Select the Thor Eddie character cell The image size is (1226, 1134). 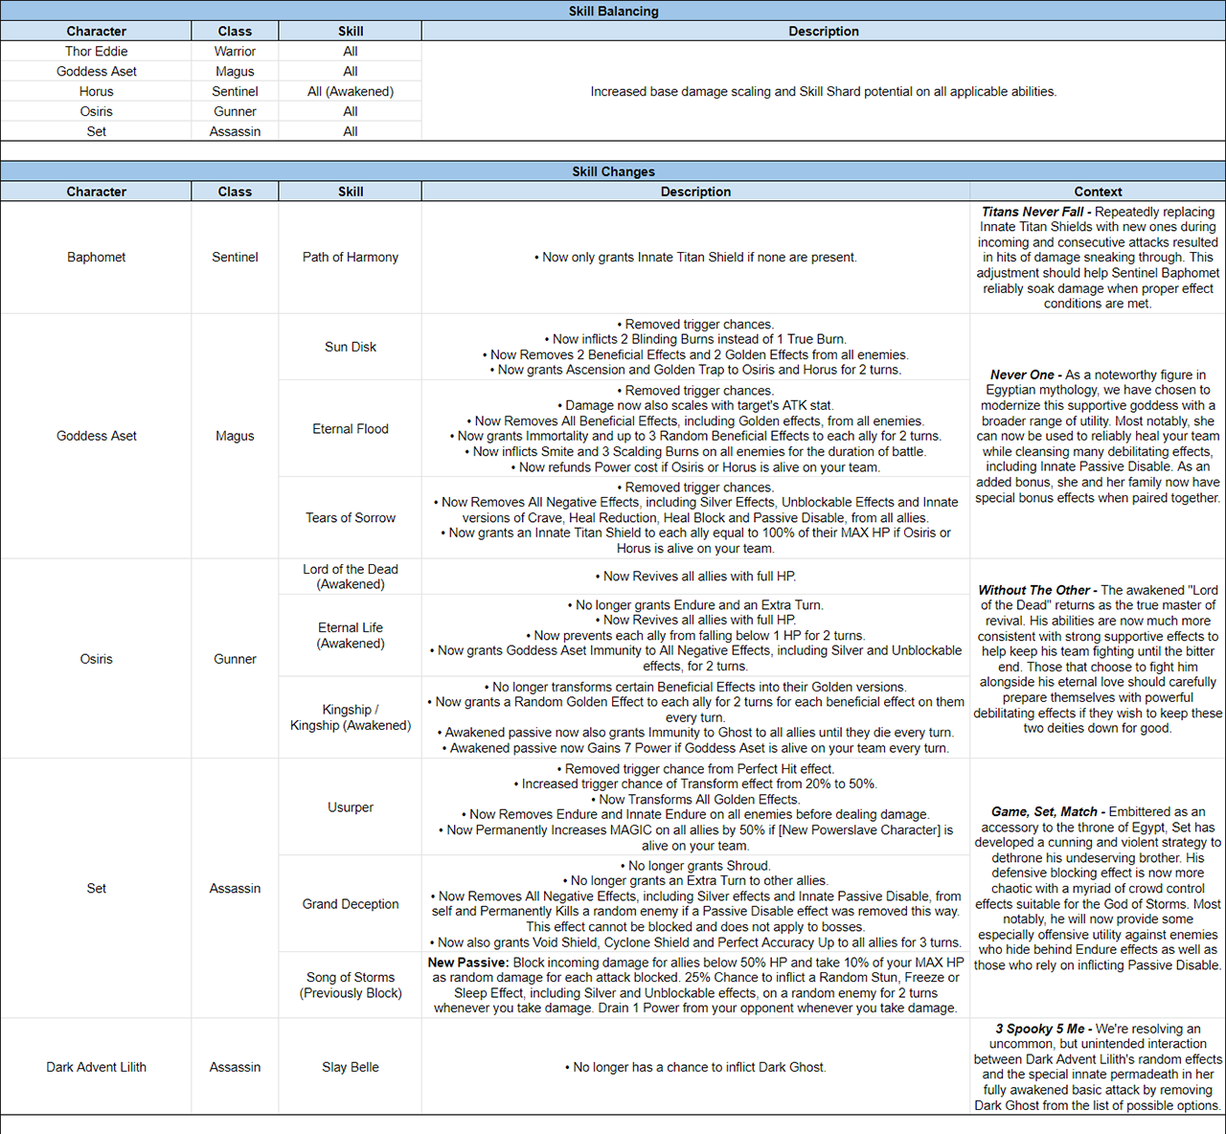click(96, 52)
